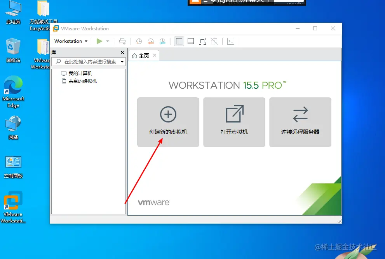Screen dimensions: 385x259
Task: Select the 此电脑 desktop icon
Action: (13, 13)
